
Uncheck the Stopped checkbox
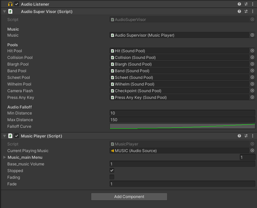coord(112,170)
